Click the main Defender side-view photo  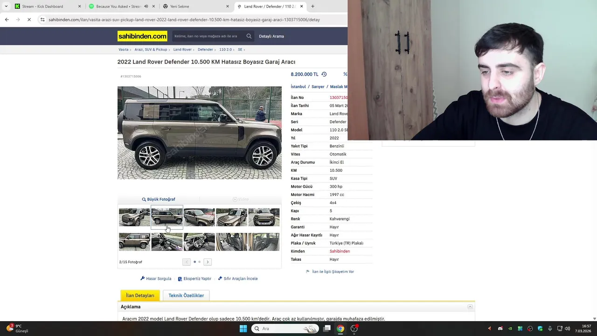coord(200,133)
